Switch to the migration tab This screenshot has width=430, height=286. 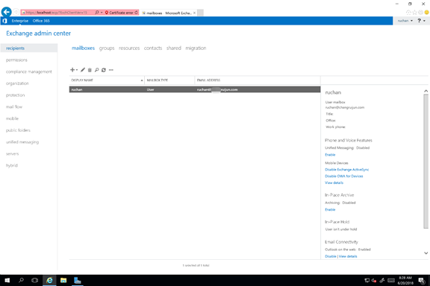(196, 48)
